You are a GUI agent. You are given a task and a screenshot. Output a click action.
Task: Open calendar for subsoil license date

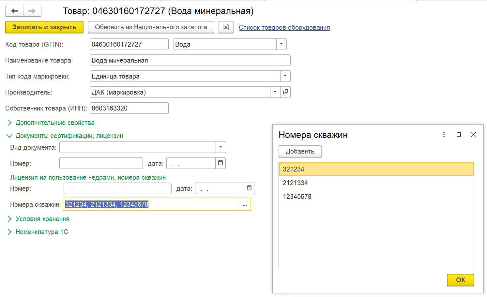point(249,188)
